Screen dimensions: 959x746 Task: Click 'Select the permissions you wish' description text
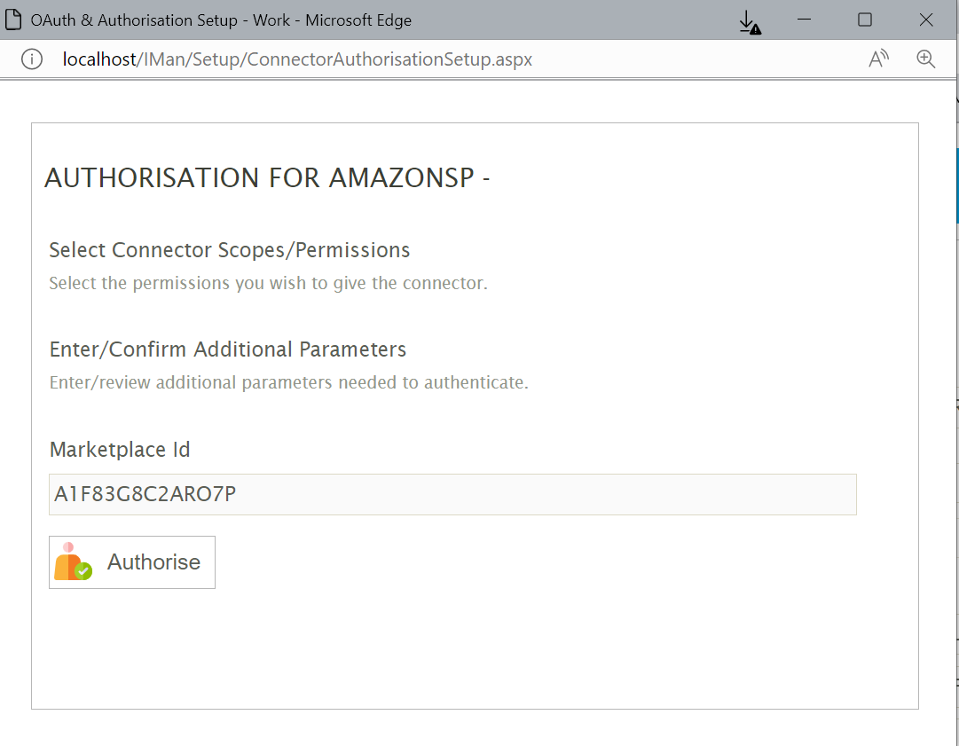[268, 284]
